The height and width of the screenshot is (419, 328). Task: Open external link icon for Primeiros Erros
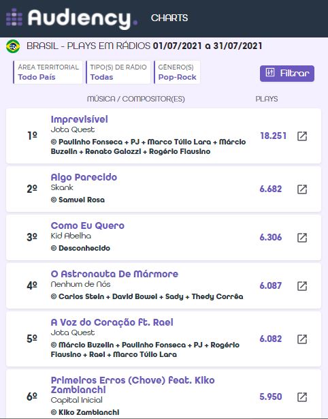[x=302, y=397]
